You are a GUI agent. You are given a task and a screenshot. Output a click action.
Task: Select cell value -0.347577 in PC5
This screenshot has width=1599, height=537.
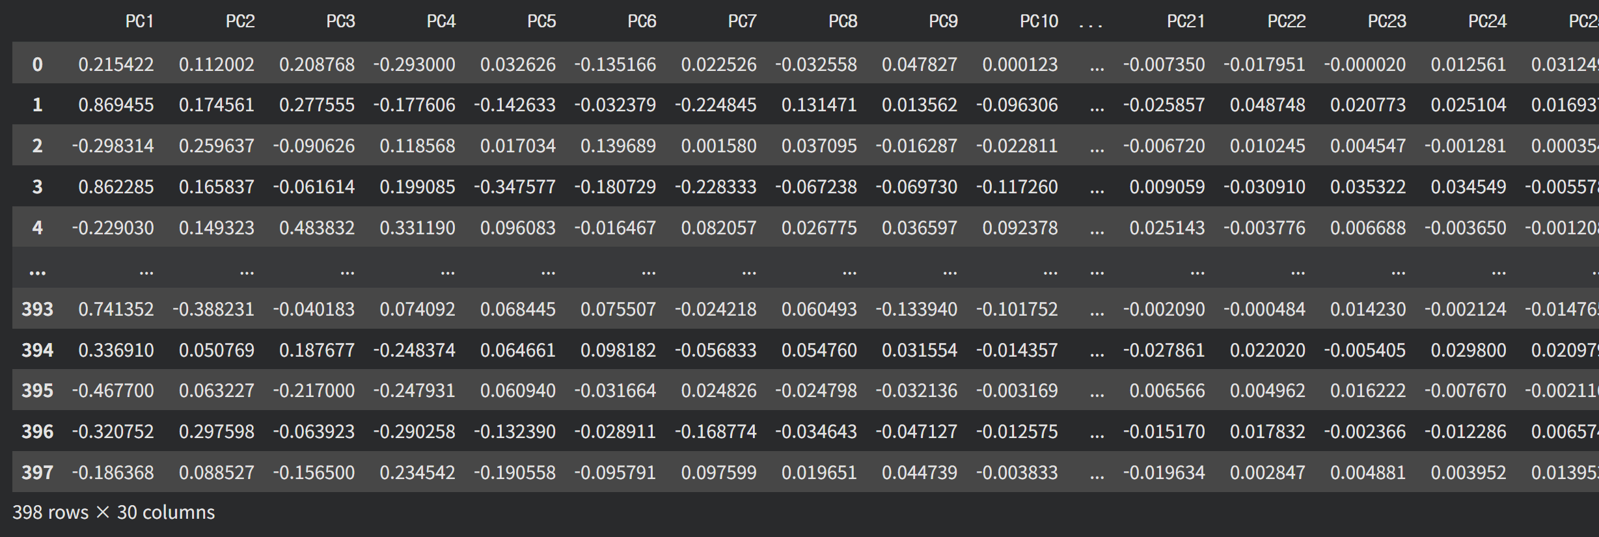coord(515,187)
